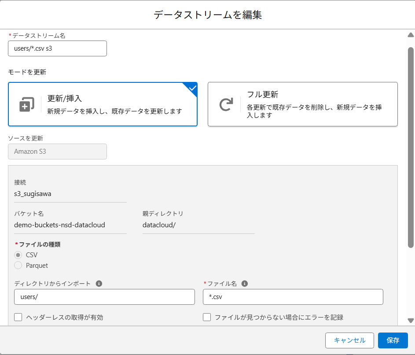Click the データストリーム名 input field
415x355 pixels.
[58, 48]
